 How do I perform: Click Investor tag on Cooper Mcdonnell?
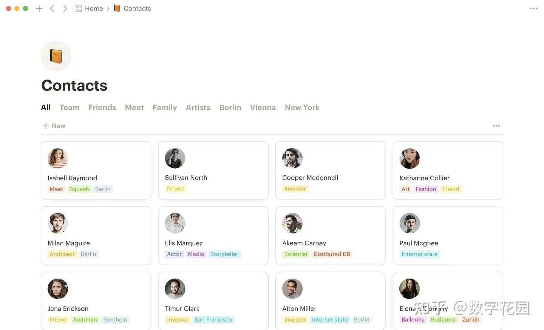[x=295, y=189]
